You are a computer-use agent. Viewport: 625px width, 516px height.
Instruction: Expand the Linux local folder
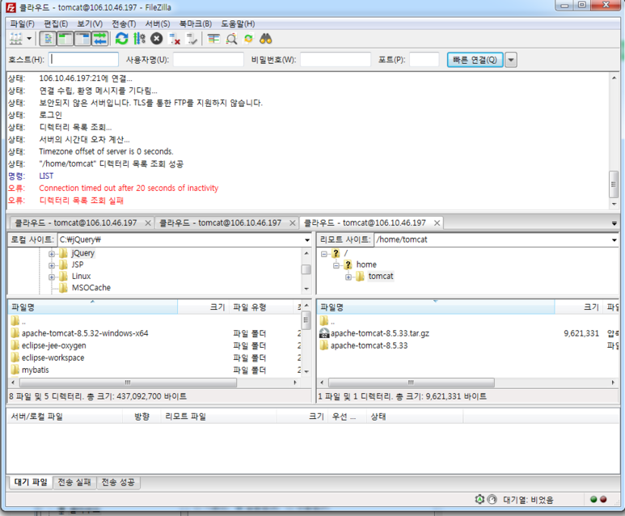[52, 277]
